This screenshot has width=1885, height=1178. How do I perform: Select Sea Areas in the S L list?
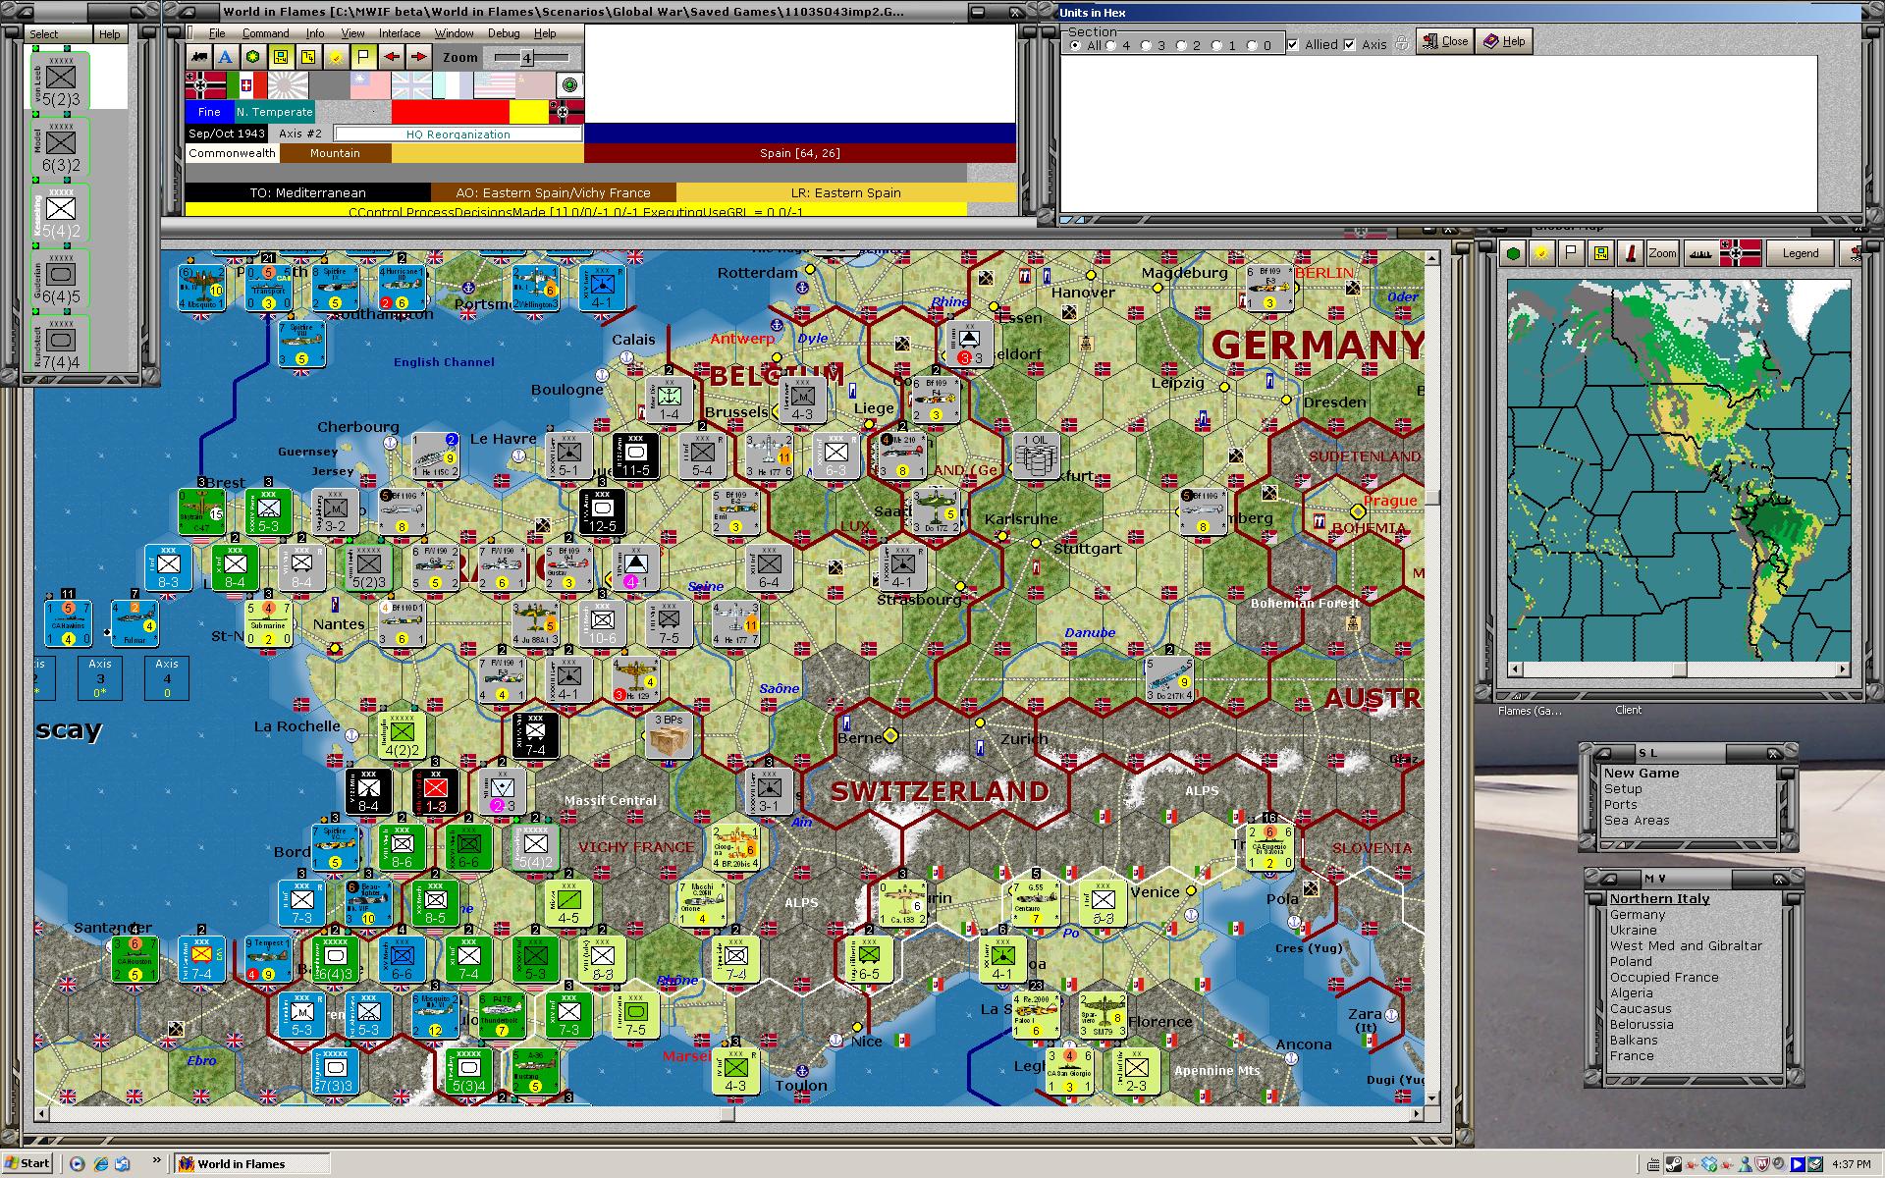pos(1637,820)
